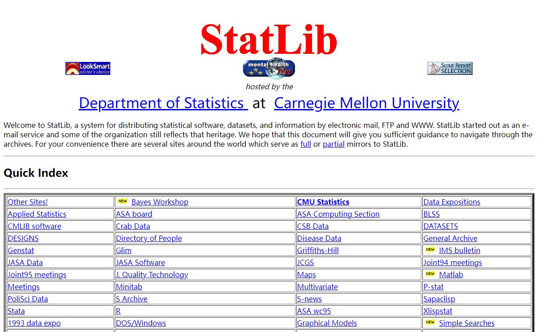Open the Meetings link
The width and height of the screenshot is (538, 332).
point(24,287)
